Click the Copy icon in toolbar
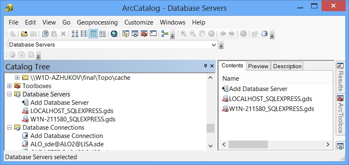This screenshot has width=349, height=165. (x=45, y=34)
